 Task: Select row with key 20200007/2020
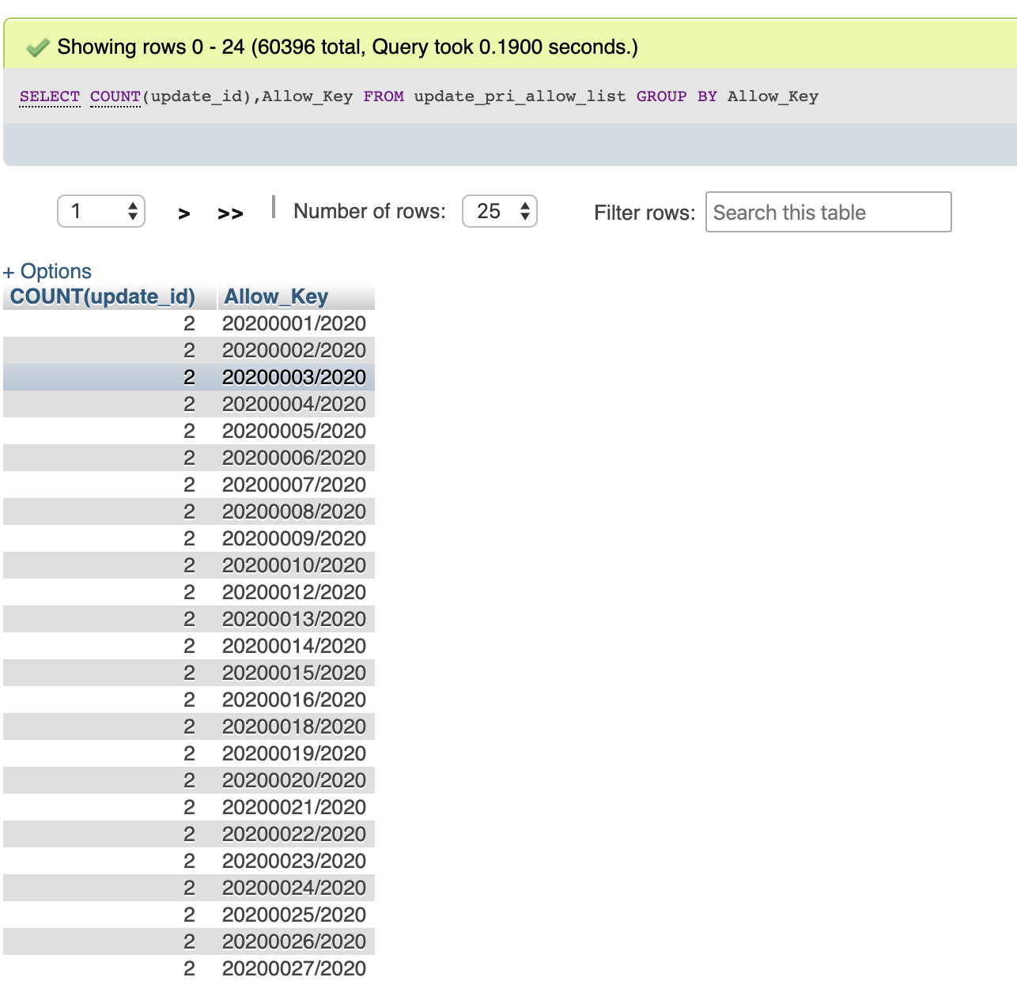pyautogui.click(x=189, y=485)
